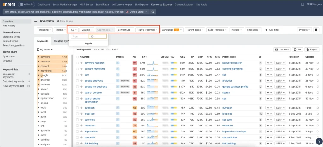The width and height of the screenshot is (323, 147).
Task: Open the SERP features filter dropdown
Action: (x=217, y=30)
